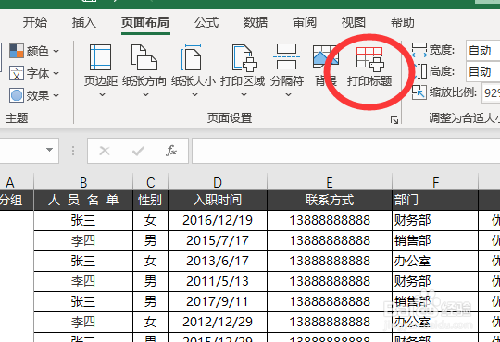Click the formula bar cancel X
The height and width of the screenshot is (342, 500).
(105, 151)
